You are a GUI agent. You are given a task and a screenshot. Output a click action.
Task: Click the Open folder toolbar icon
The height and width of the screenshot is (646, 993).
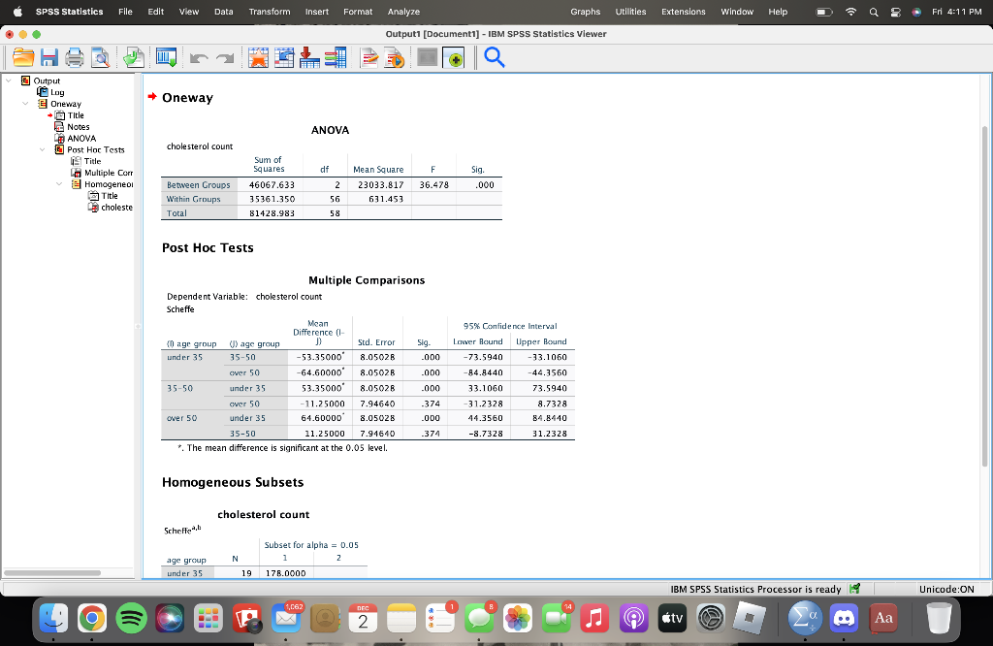click(23, 57)
